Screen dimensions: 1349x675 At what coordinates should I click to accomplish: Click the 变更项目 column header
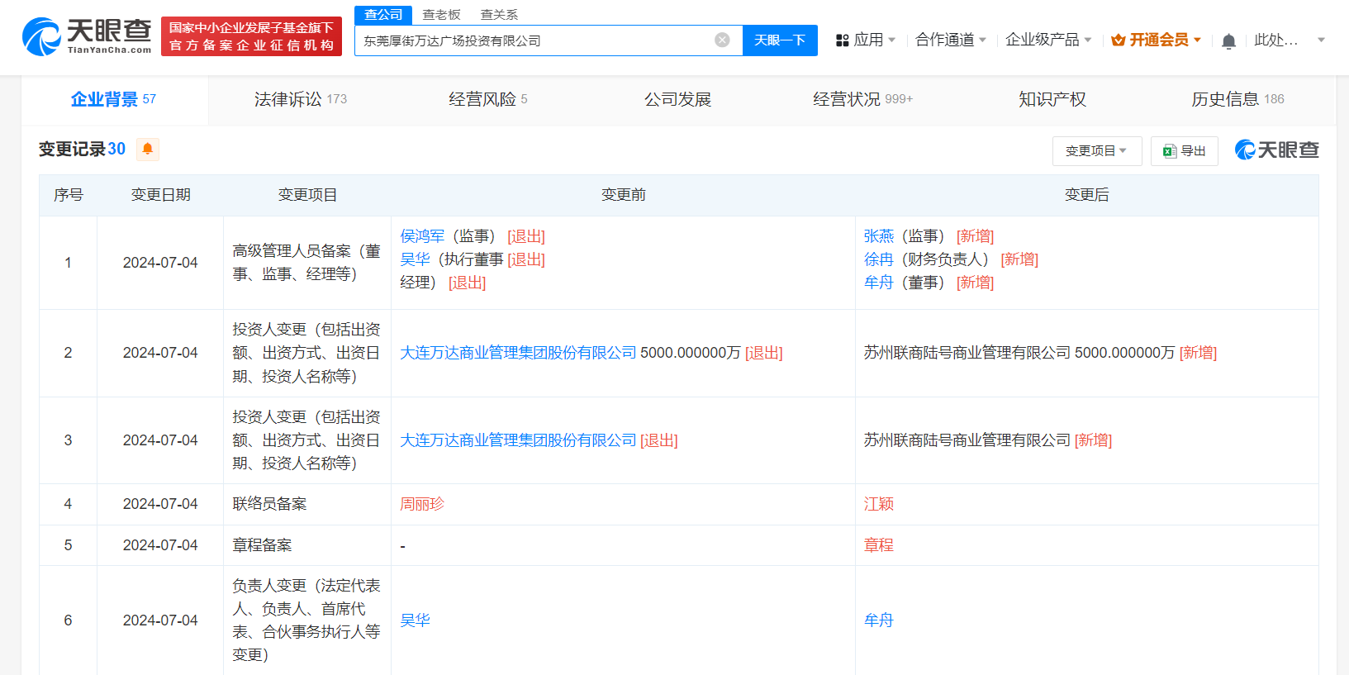307,195
